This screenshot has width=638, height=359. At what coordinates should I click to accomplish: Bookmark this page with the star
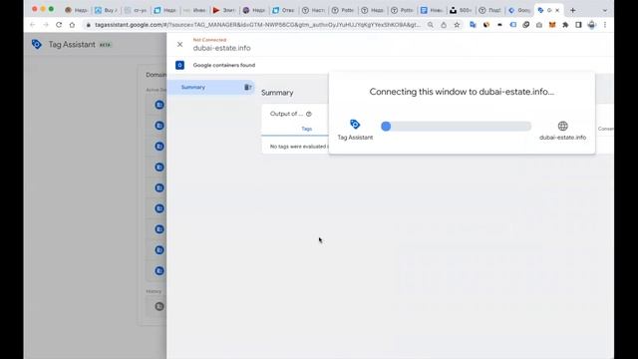click(457, 25)
